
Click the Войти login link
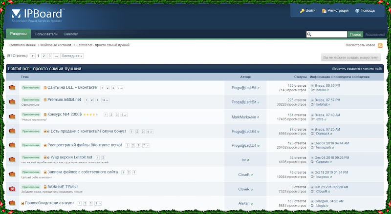pos(310,10)
